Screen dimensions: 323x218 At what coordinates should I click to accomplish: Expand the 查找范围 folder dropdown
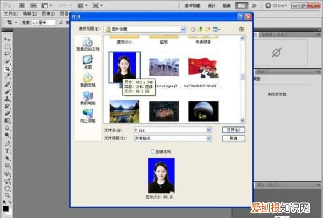tap(183, 29)
